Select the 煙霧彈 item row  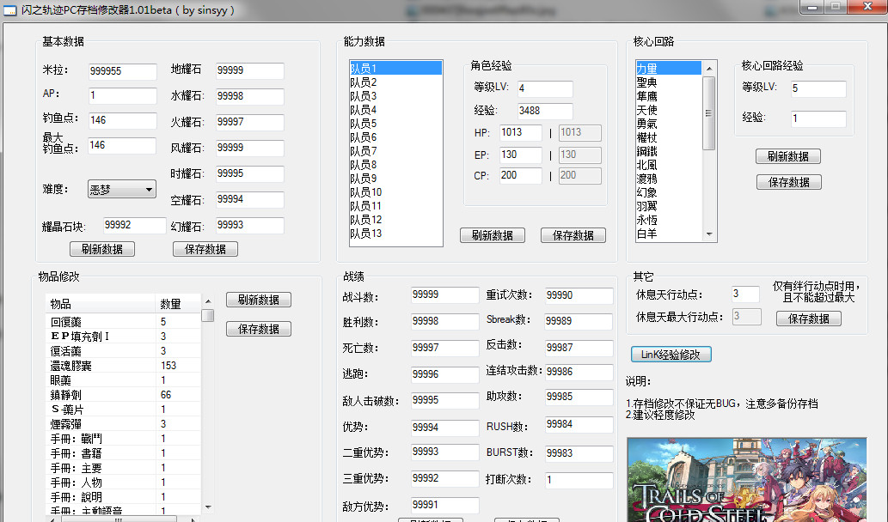123,424
